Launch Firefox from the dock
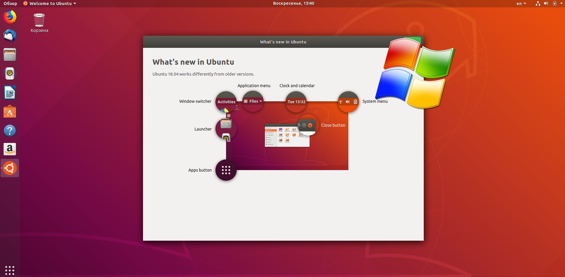 10,17
